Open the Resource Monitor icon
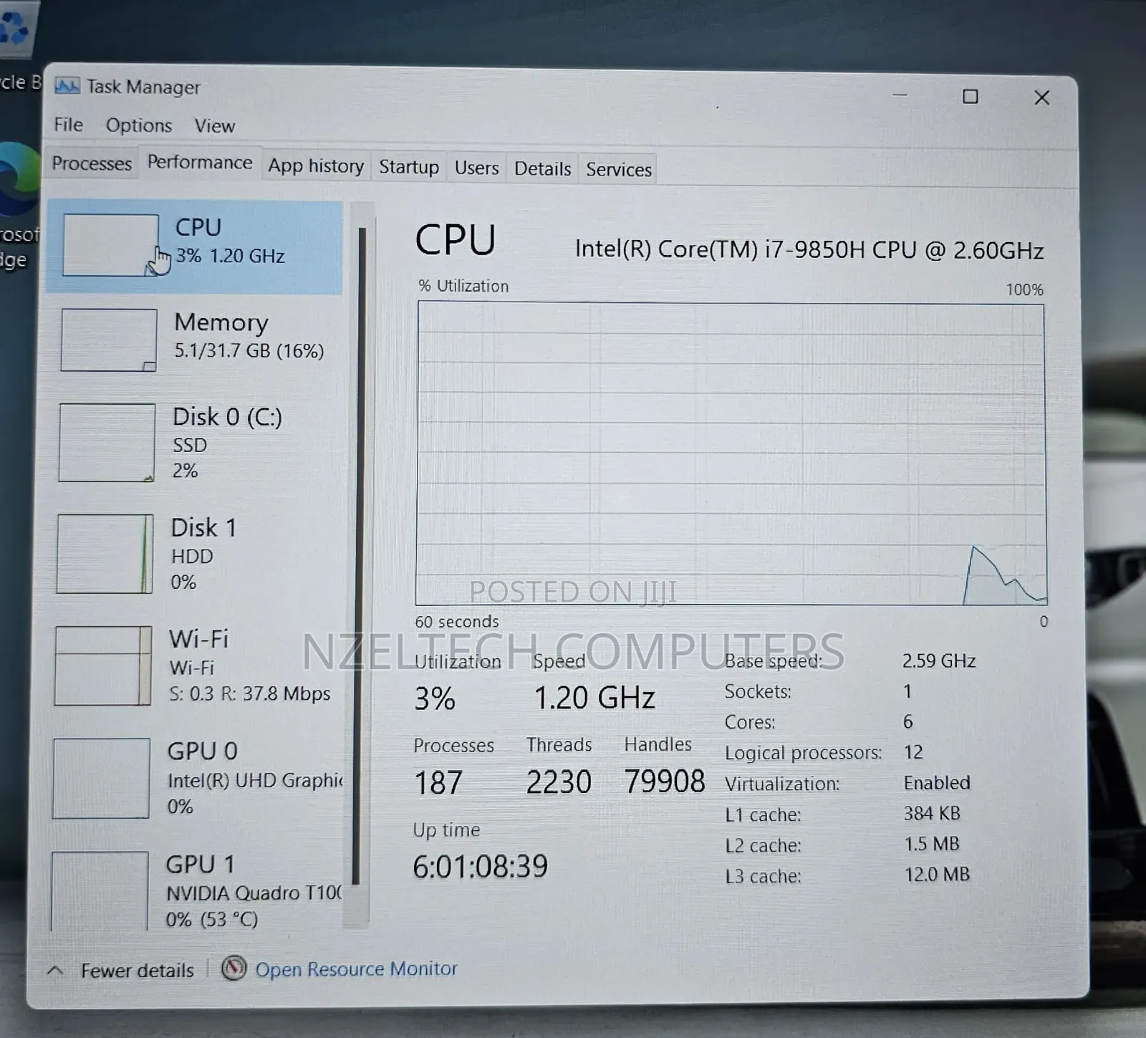1146x1038 pixels. (x=233, y=969)
